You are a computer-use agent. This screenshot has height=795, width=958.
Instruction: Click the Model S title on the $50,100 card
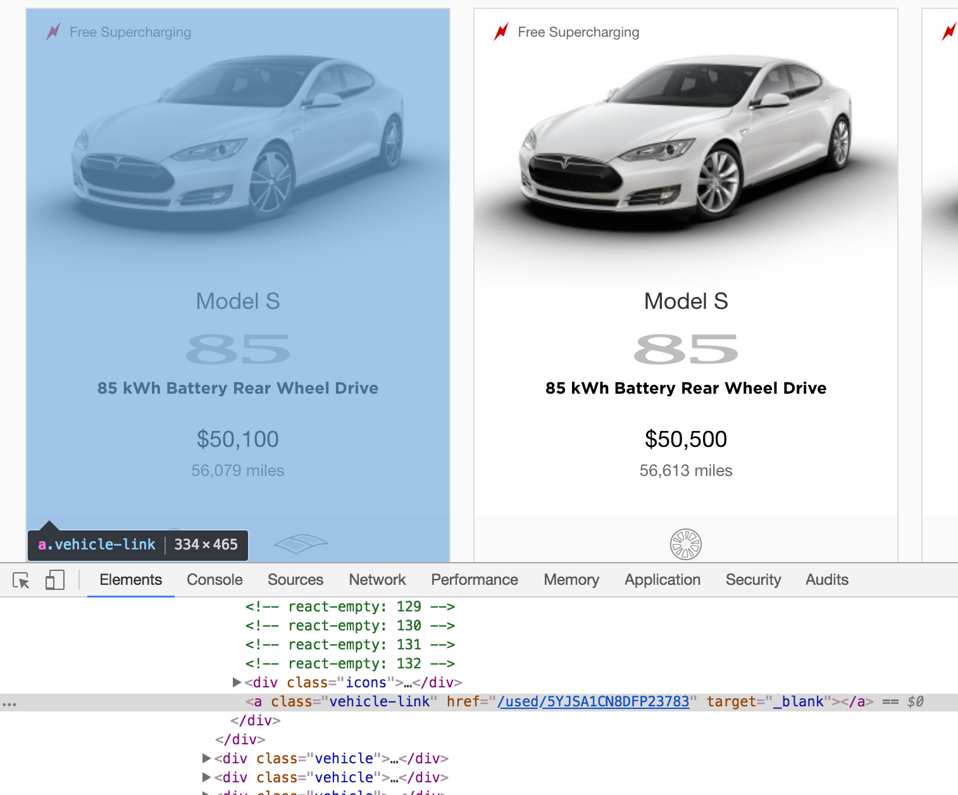click(238, 301)
